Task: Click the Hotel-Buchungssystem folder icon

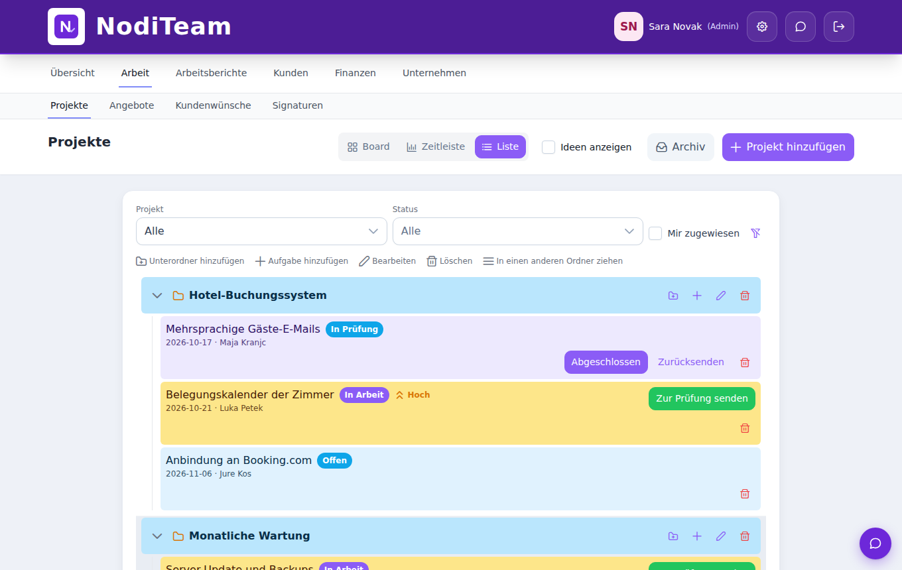Action: pos(178,296)
